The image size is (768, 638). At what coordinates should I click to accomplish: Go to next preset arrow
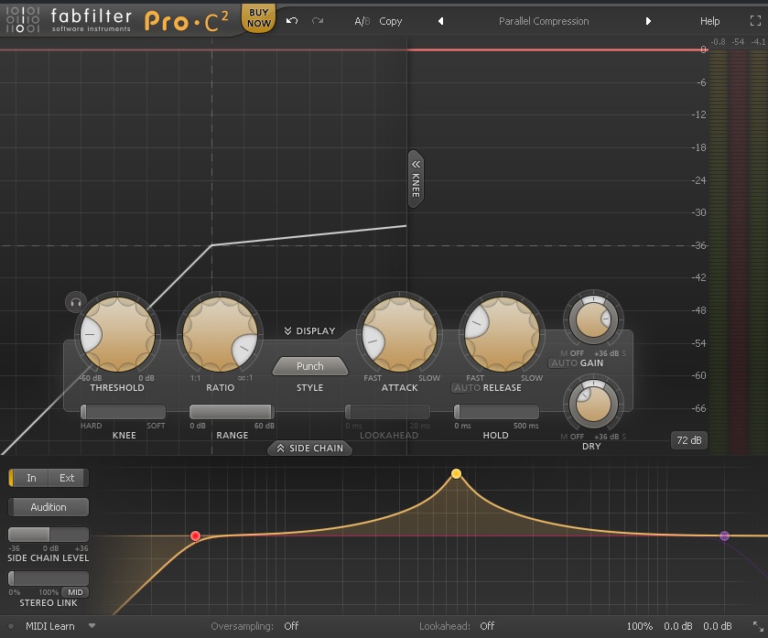pos(648,21)
